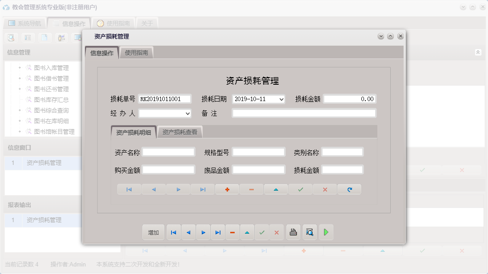This screenshot has width=488, height=274.
Task: Print the asset loss report
Action: tap(293, 232)
